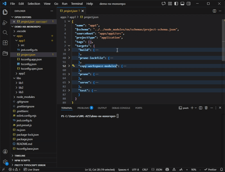Viewport: 225px width, 172px height.
Task: Toggle the bottom panel visibility
Action: click(x=182, y=4)
